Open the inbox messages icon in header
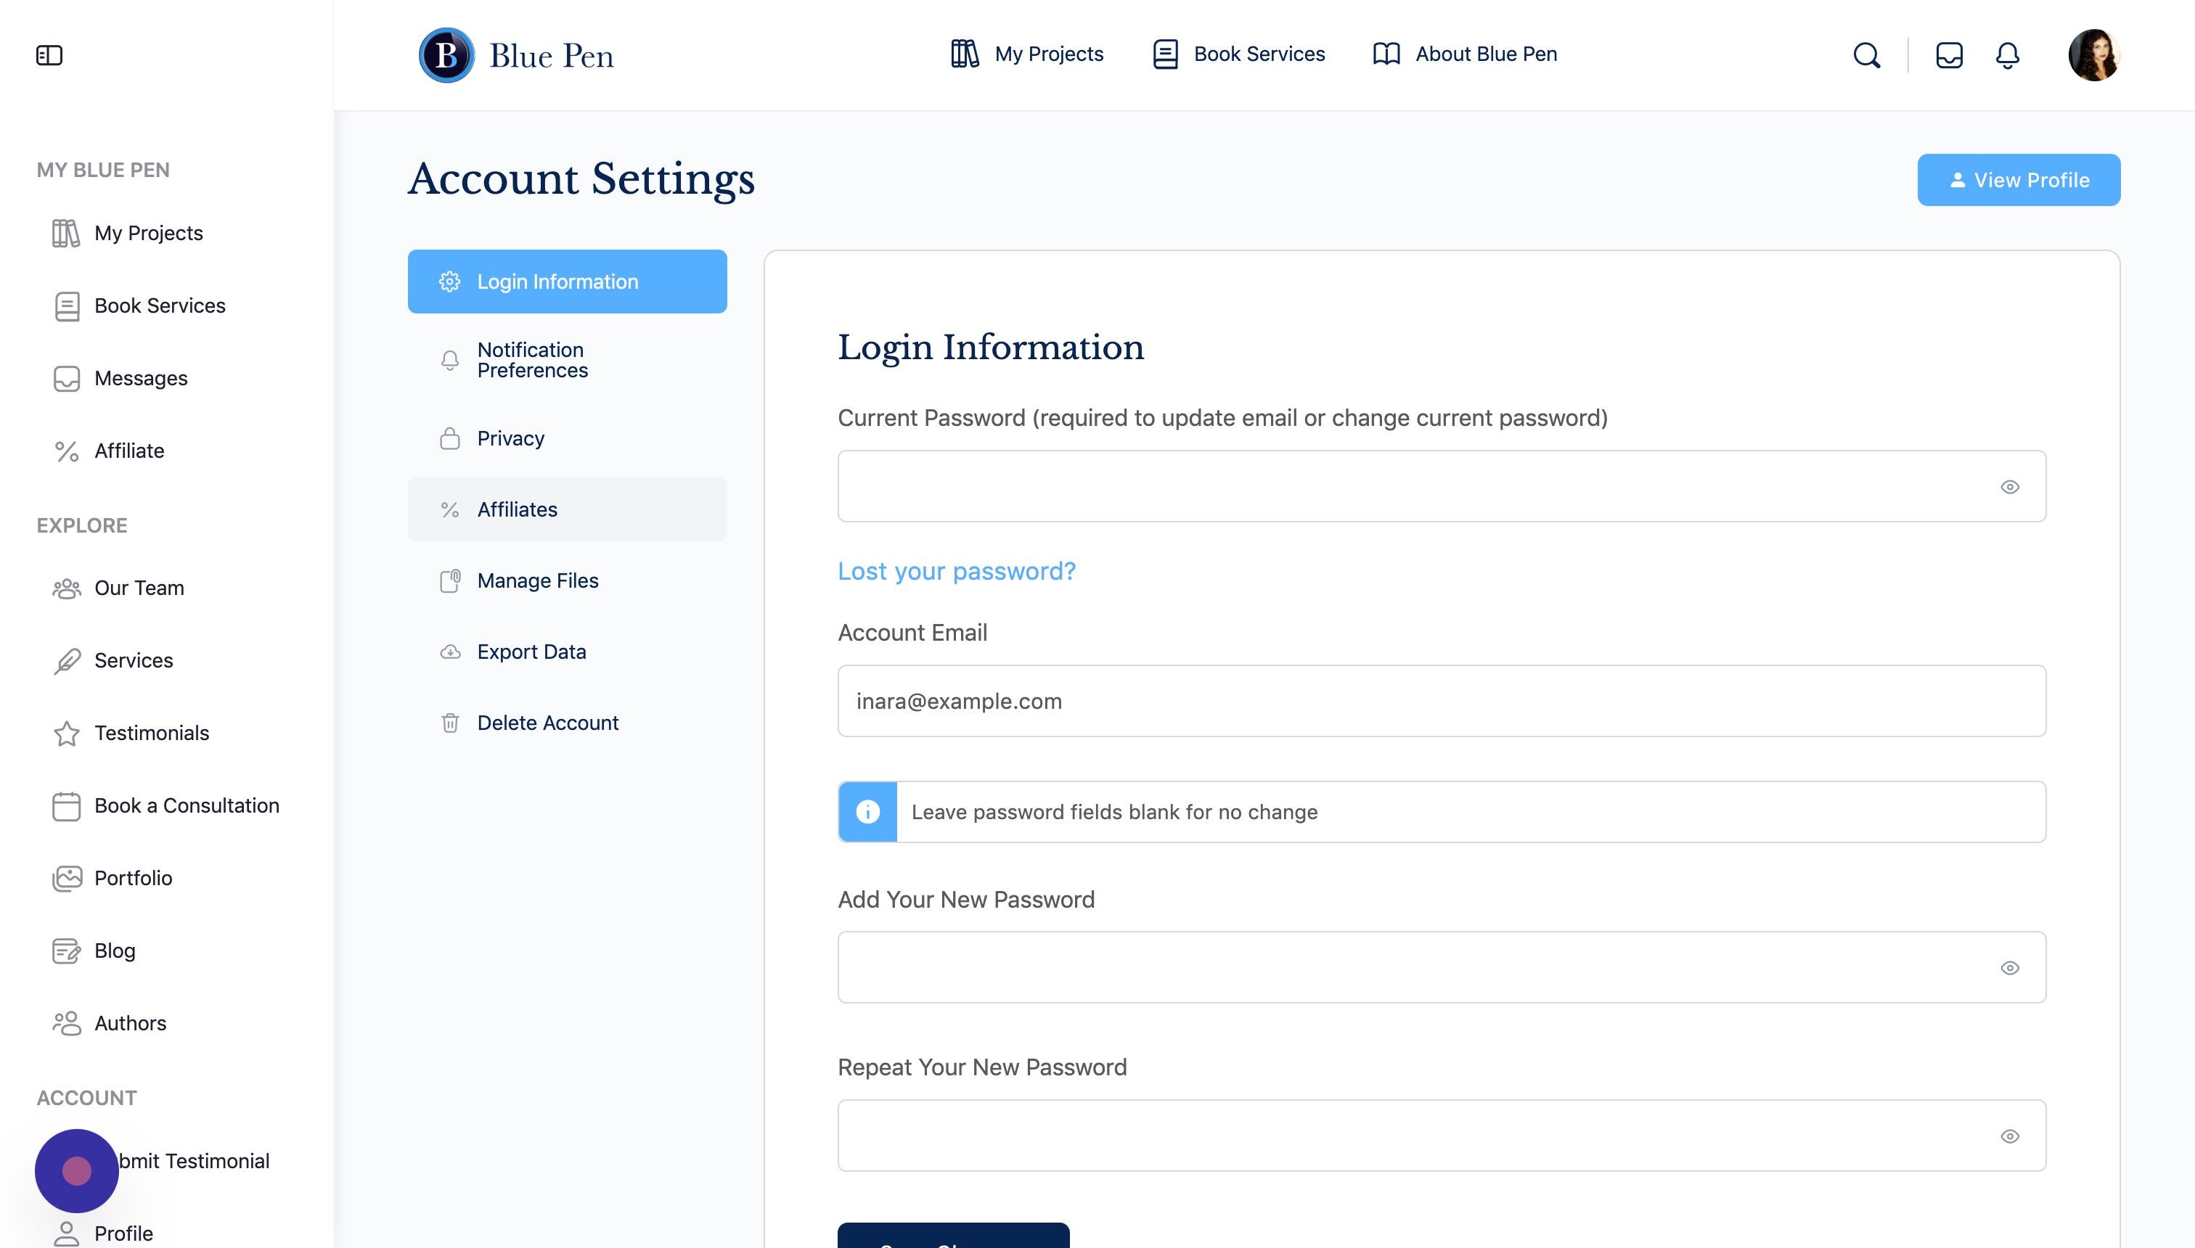The width and height of the screenshot is (2195, 1248). point(1949,55)
